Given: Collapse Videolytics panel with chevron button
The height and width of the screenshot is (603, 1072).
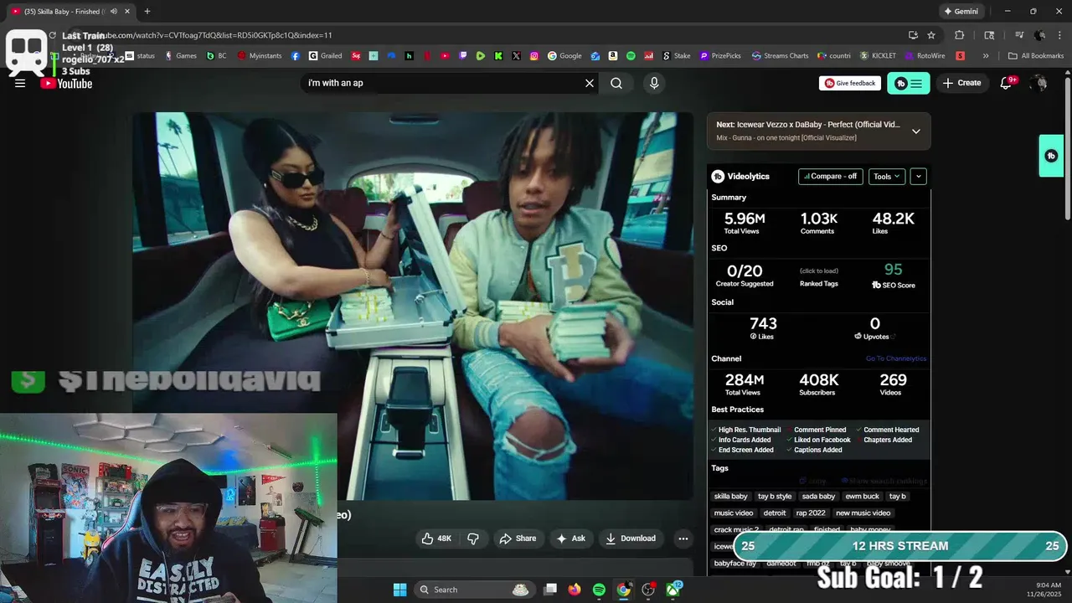Looking at the screenshot, I should point(919,177).
